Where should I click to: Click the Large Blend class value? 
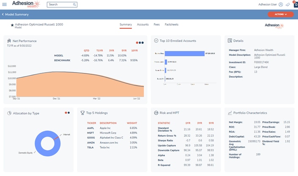pos(260,67)
